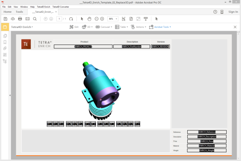Open the Edit menu in menu bar

click(x=10, y=7)
